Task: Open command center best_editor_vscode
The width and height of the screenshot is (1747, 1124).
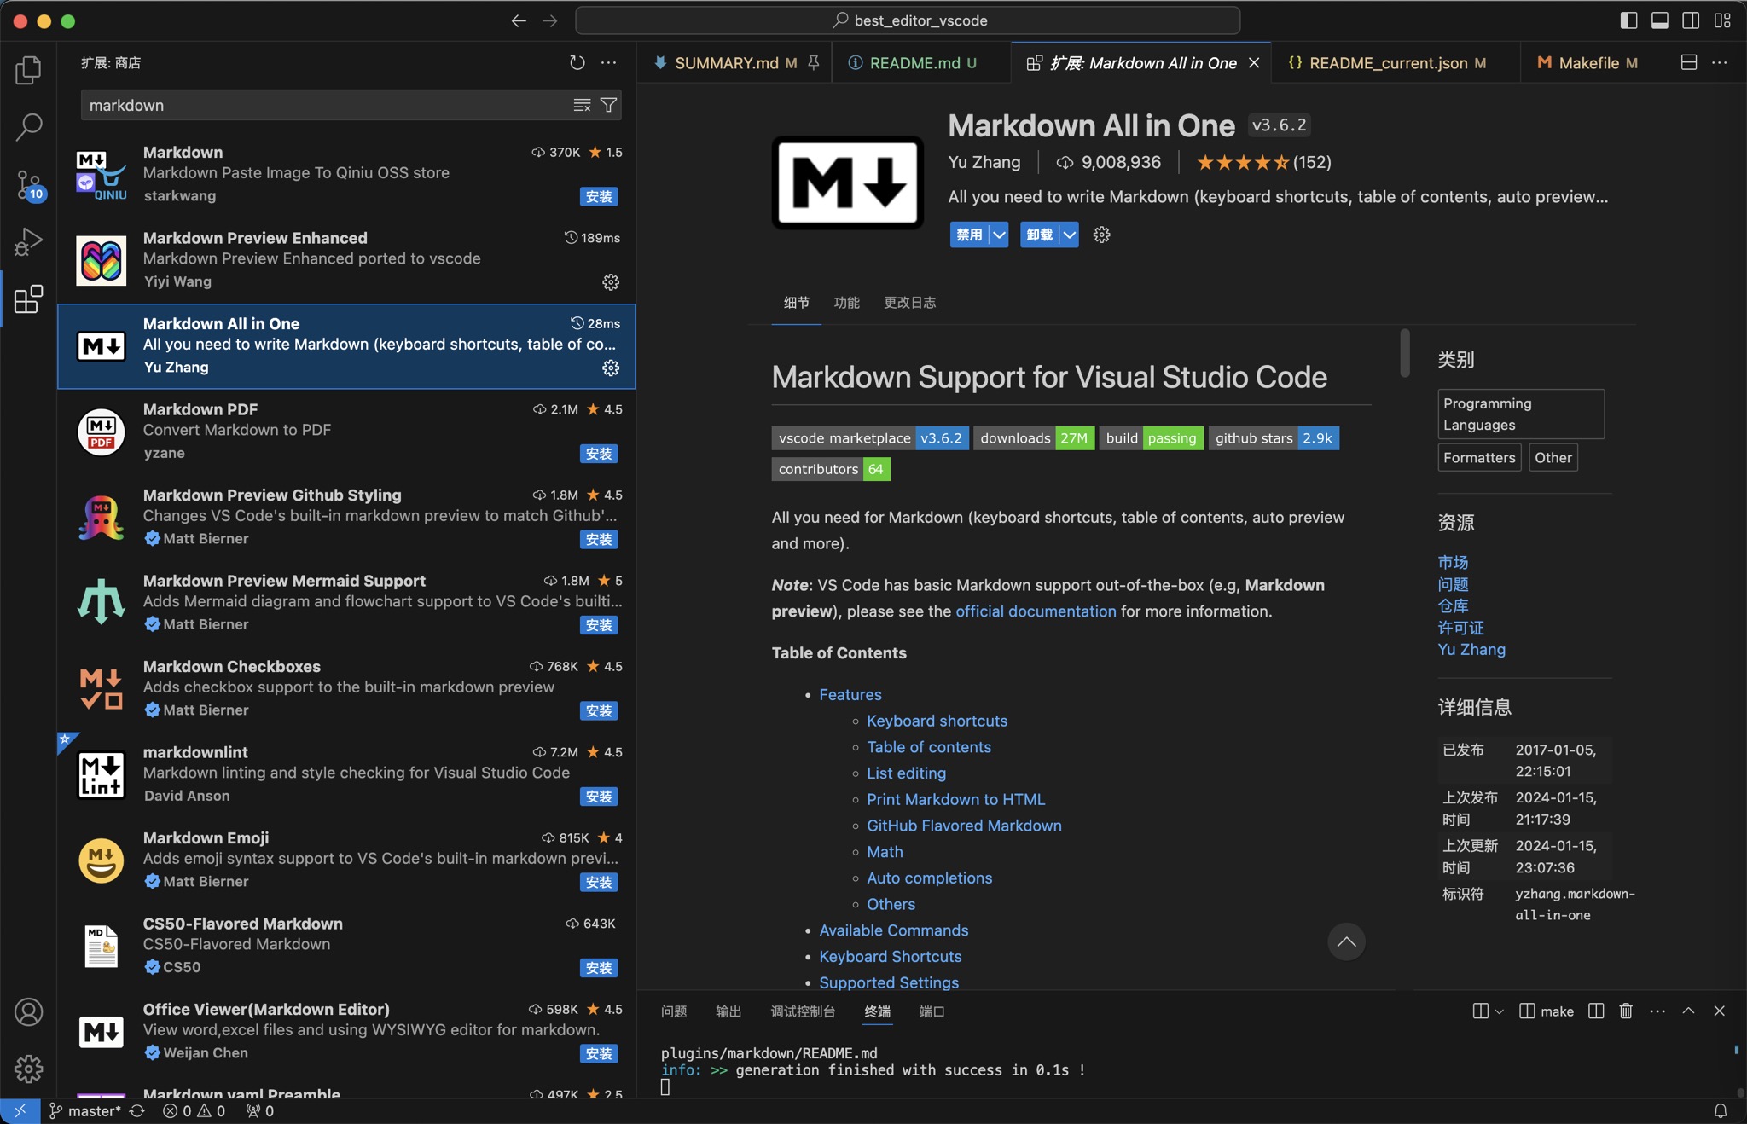Action: point(908,20)
